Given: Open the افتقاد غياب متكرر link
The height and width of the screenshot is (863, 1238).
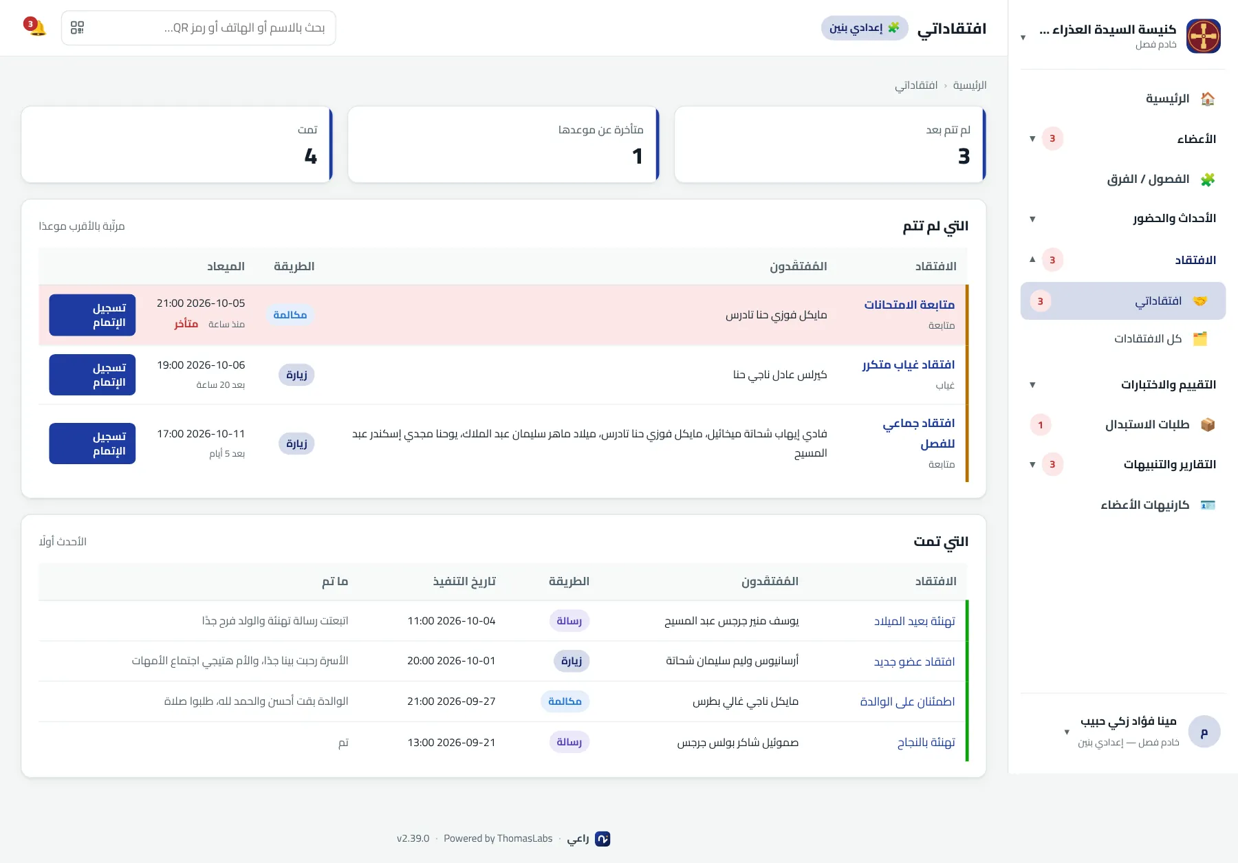Looking at the screenshot, I should pos(909,364).
